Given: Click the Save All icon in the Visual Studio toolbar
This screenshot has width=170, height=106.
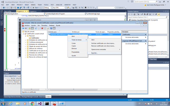Looking at the screenshot, I should coord(20,8).
